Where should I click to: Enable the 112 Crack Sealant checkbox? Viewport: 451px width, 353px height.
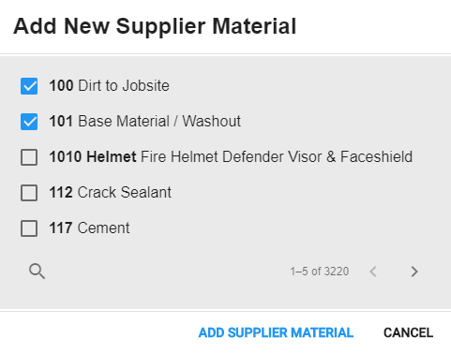(x=29, y=193)
